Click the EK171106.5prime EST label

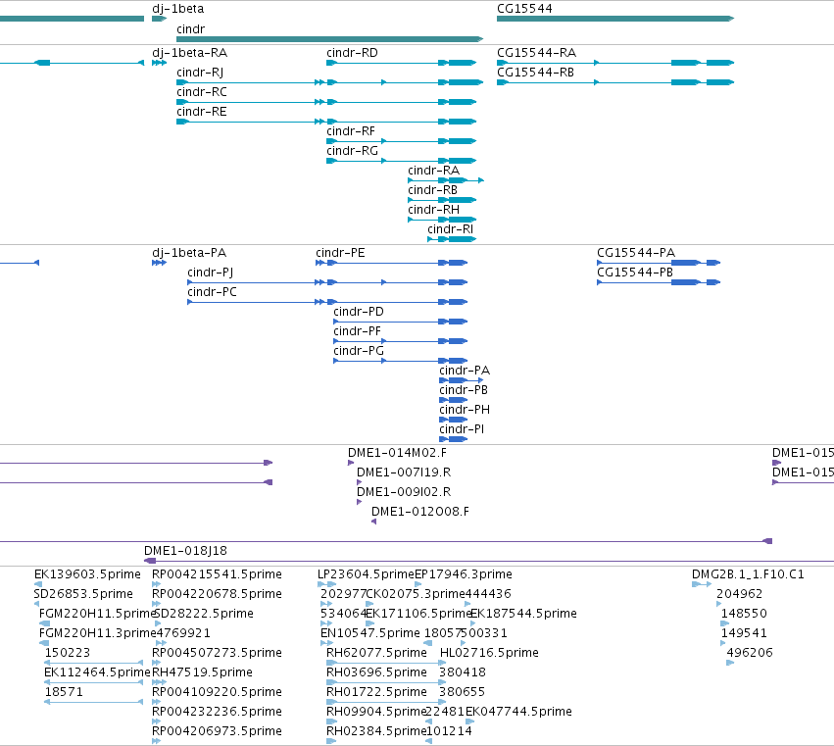419,614
